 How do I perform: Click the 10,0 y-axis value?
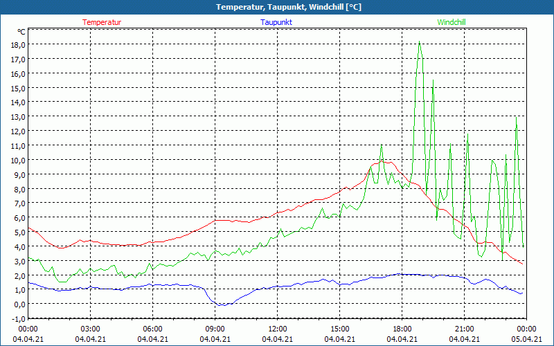tap(18, 161)
